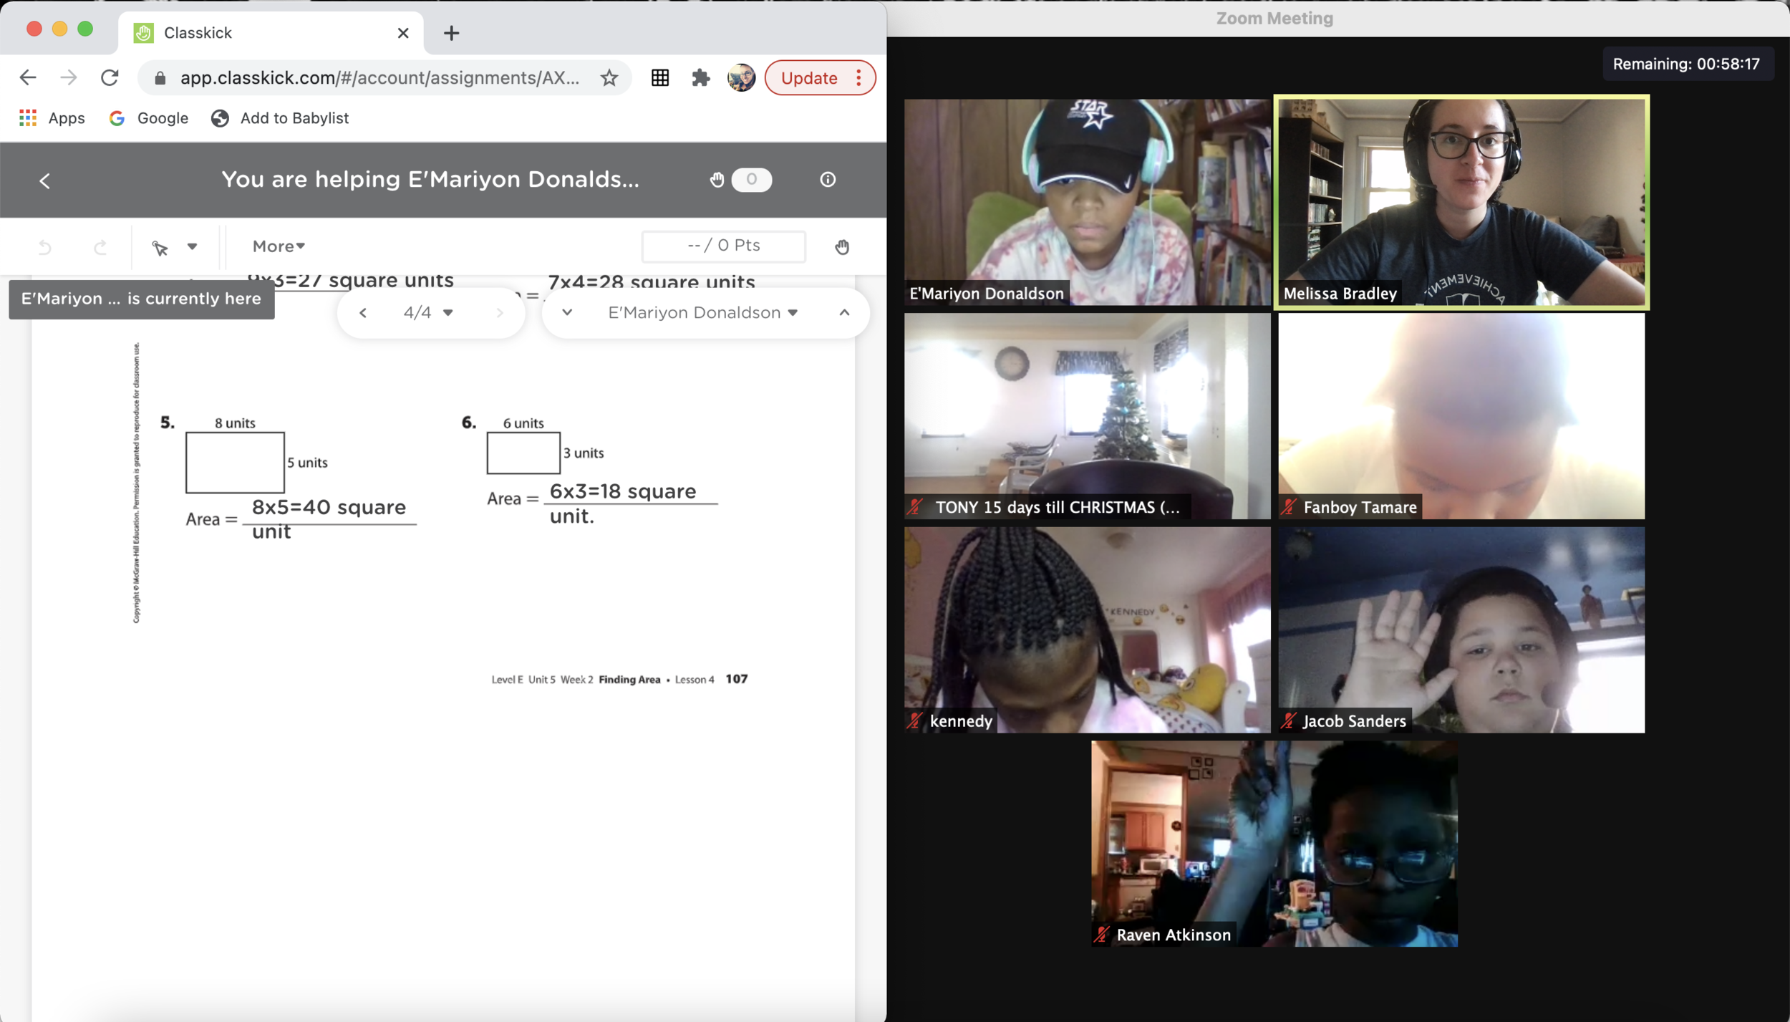1790x1022 pixels.
Task: Click the raise hand icon in toolbar
Action: [842, 247]
